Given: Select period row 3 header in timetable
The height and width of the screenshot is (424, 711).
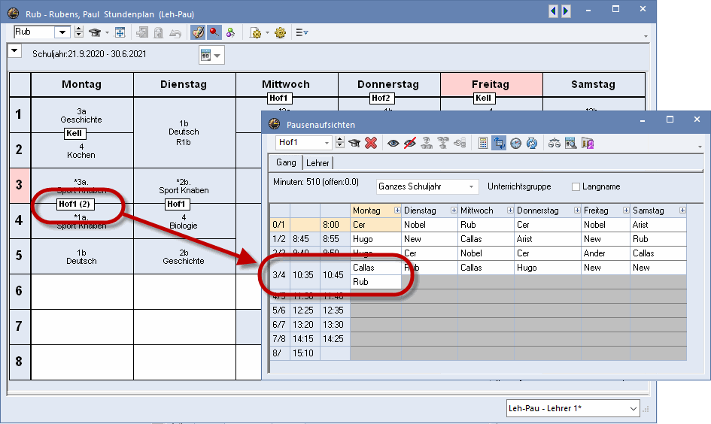Looking at the screenshot, I should click(19, 185).
